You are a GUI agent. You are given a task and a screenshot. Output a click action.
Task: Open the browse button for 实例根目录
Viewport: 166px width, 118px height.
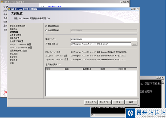pos(134,44)
